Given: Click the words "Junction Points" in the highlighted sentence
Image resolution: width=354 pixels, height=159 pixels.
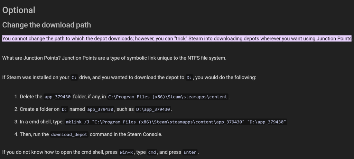Looking at the screenshot, I should [334, 38].
